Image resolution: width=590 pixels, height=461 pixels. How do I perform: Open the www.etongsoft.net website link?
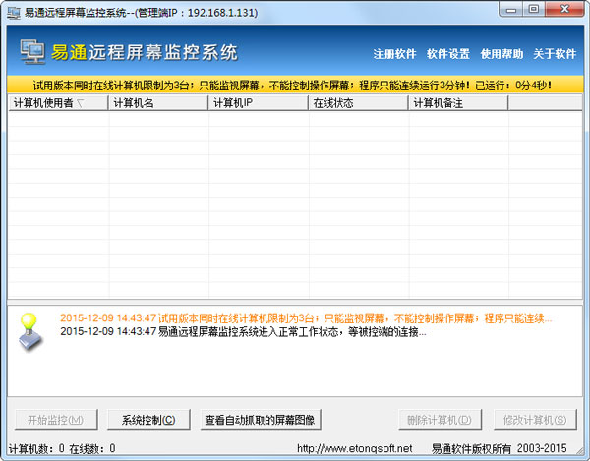click(x=355, y=448)
